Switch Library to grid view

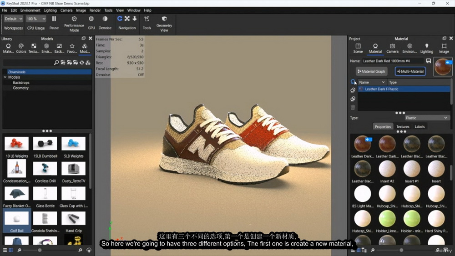pyautogui.click(x=11, y=250)
